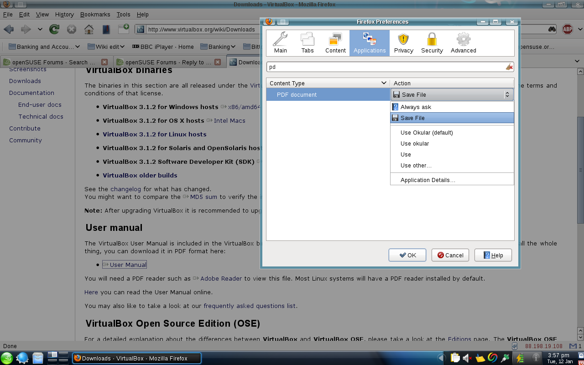Select the PDF document row

coord(328,94)
